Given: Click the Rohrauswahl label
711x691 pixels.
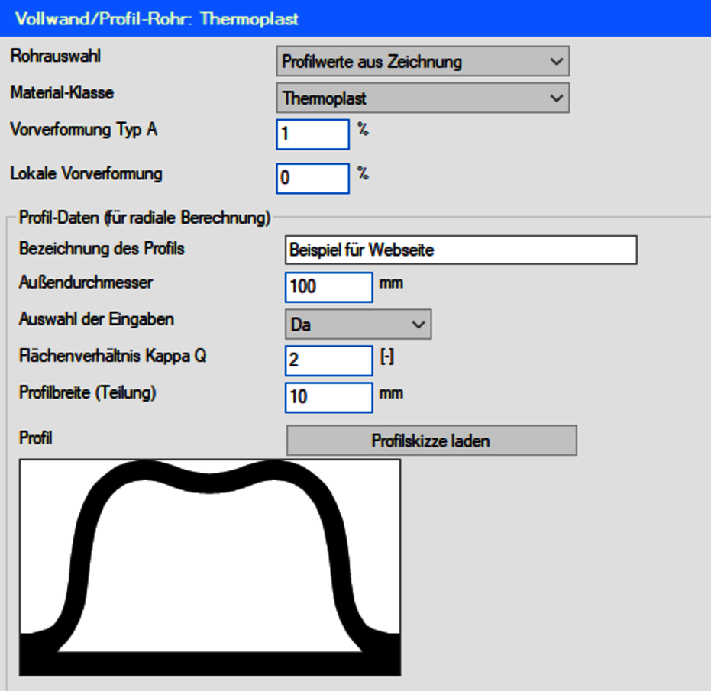Looking at the screenshot, I should (x=55, y=56).
